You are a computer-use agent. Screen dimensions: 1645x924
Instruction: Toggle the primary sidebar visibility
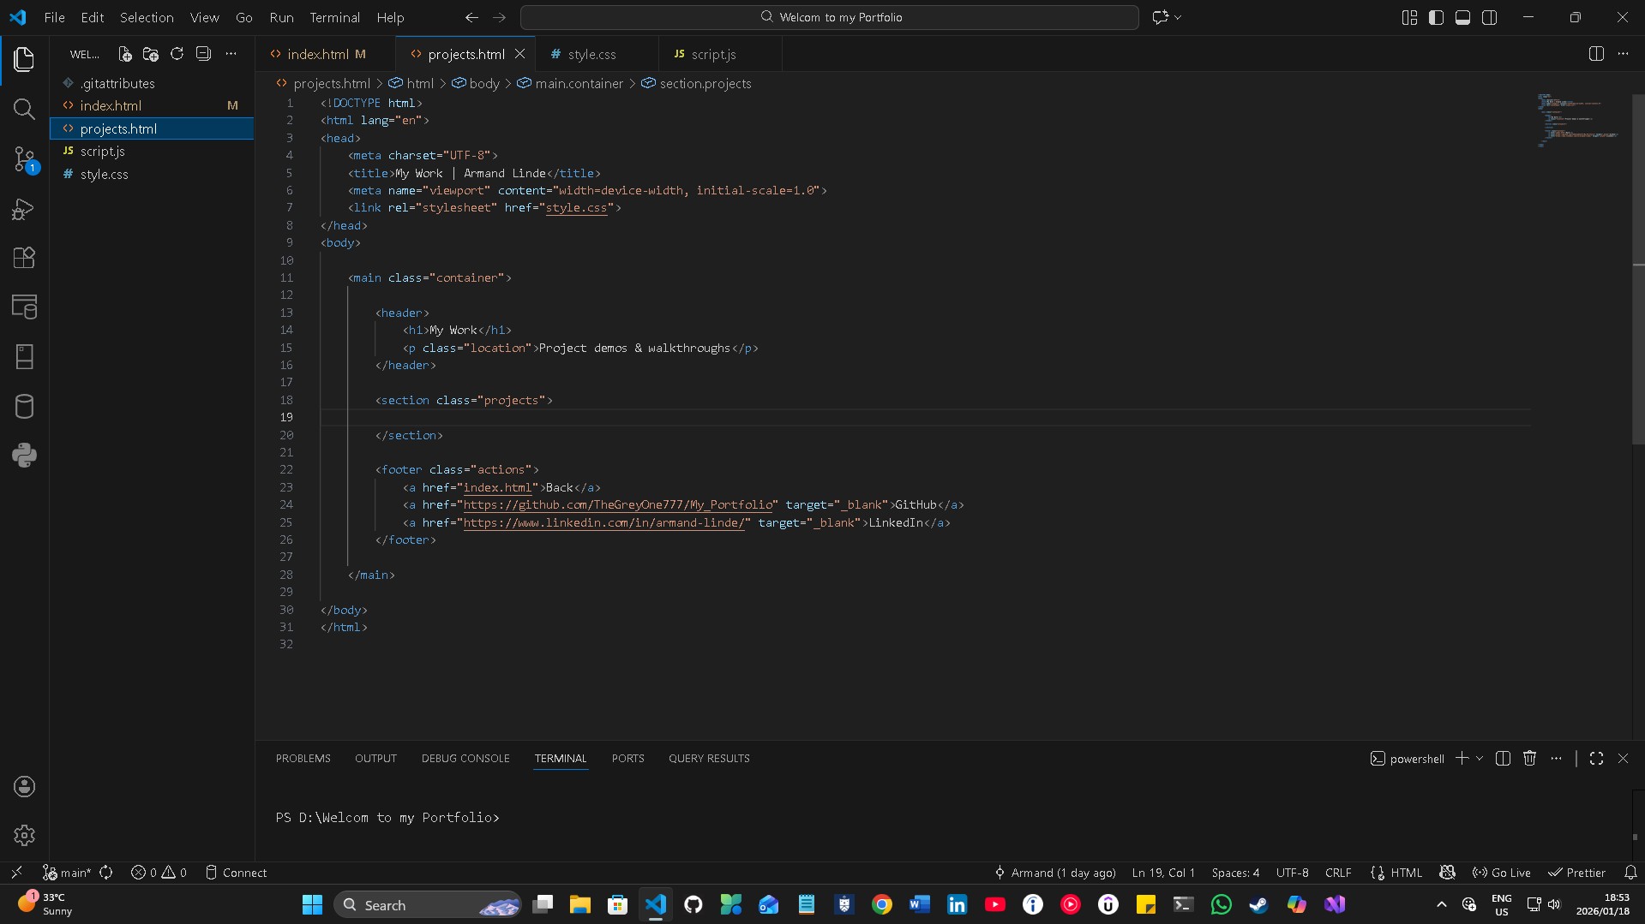click(1436, 17)
